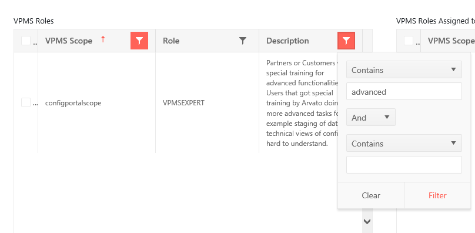Open the VPMS Scope column filter icon
This screenshot has width=475, height=233.
tap(139, 41)
